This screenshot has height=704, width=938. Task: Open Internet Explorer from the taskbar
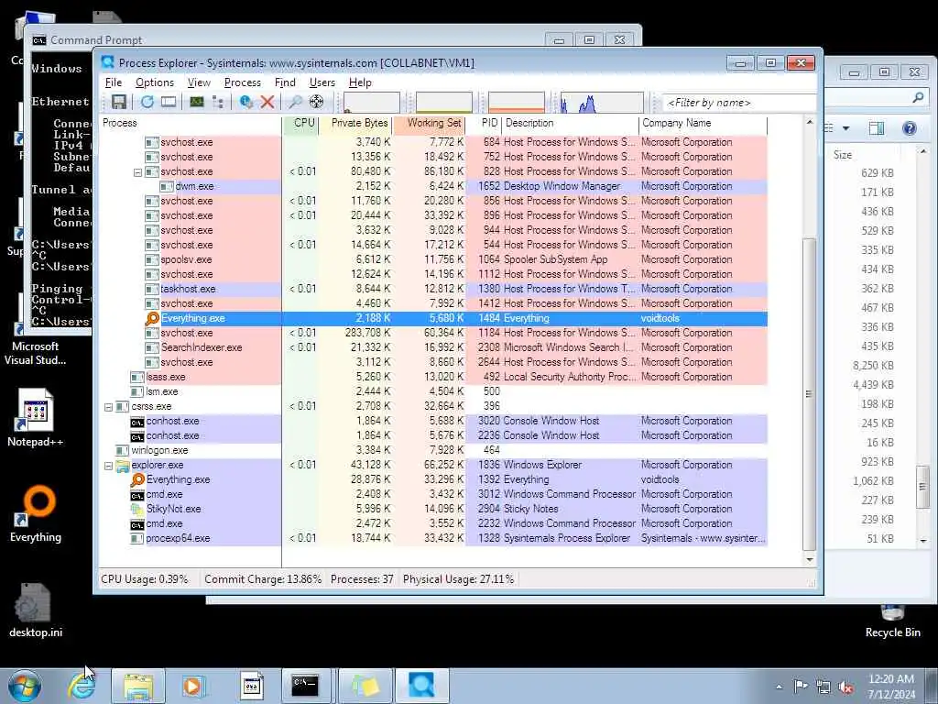pyautogui.click(x=82, y=686)
